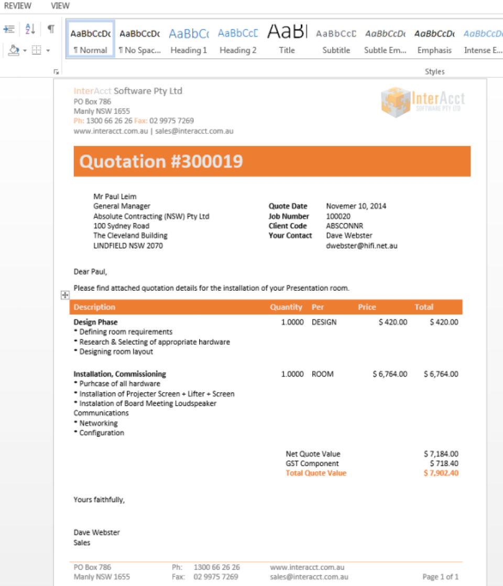Screen dimensions: 503x586
Task: Click the Total Quote Value label
Action: (x=316, y=473)
